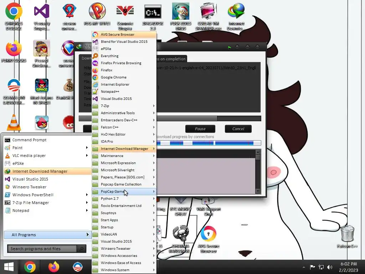This screenshot has height=274, width=365.
Task: Click the Start menu search magnifier button
Action: (x=82, y=249)
